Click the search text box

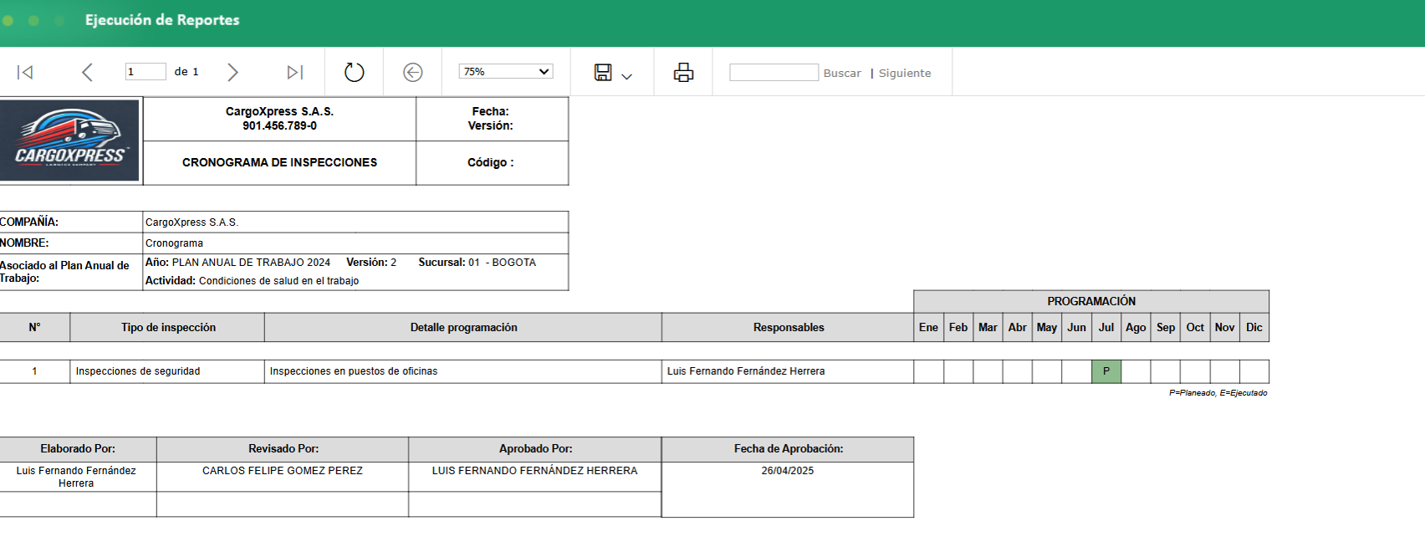tap(774, 73)
